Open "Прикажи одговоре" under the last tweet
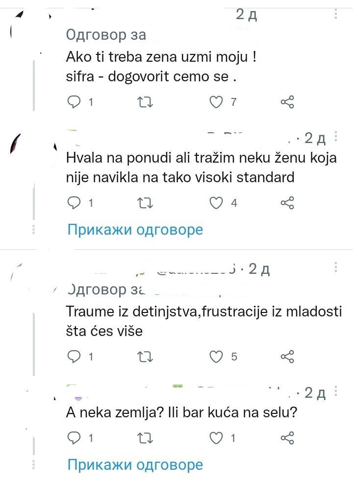The width and height of the screenshot is (353, 481). (134, 464)
